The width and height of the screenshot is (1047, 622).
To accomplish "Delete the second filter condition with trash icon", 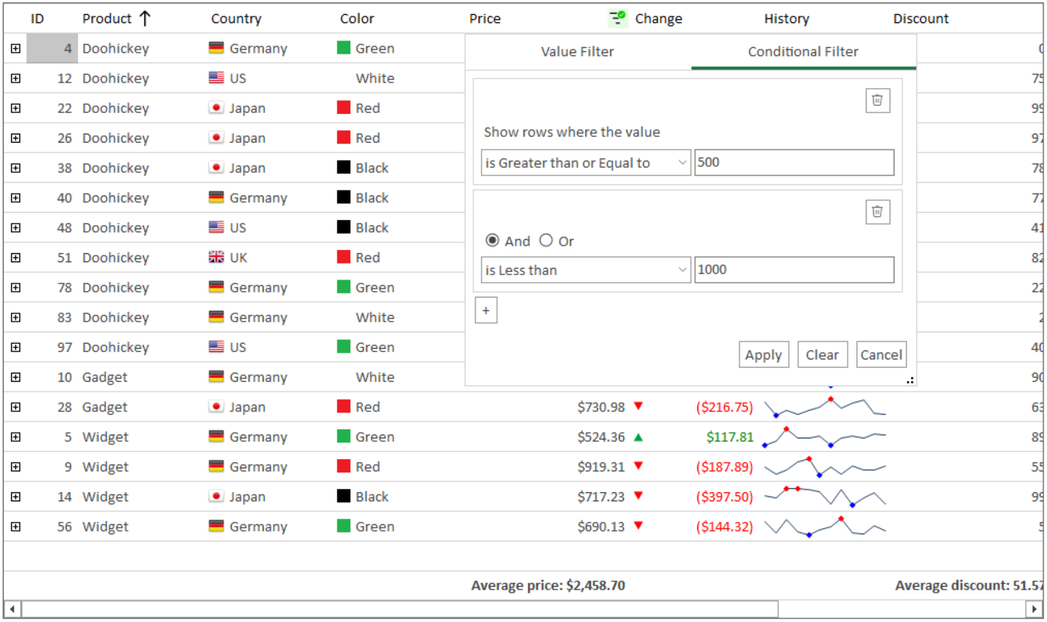I will (x=877, y=212).
